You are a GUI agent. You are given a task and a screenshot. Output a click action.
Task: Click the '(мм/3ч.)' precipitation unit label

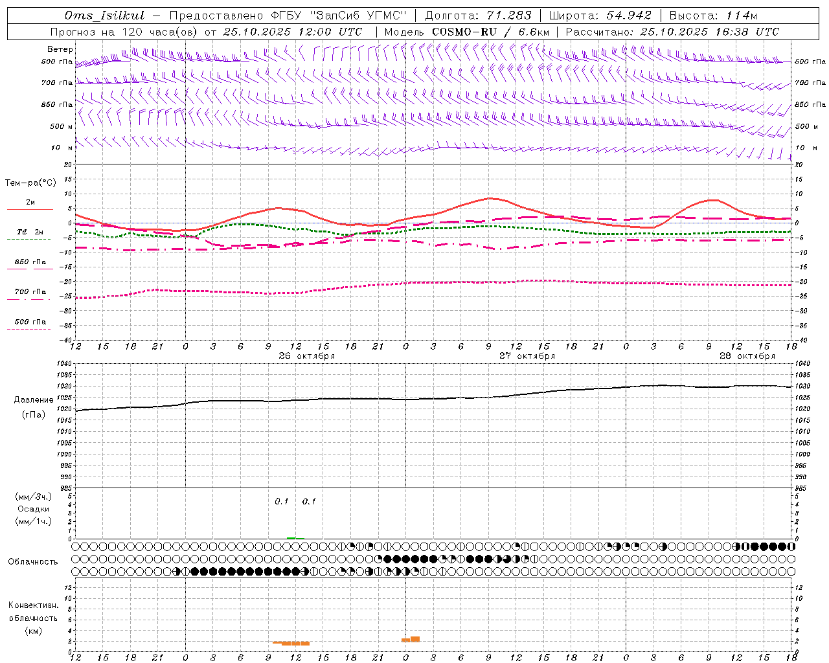tap(34, 497)
